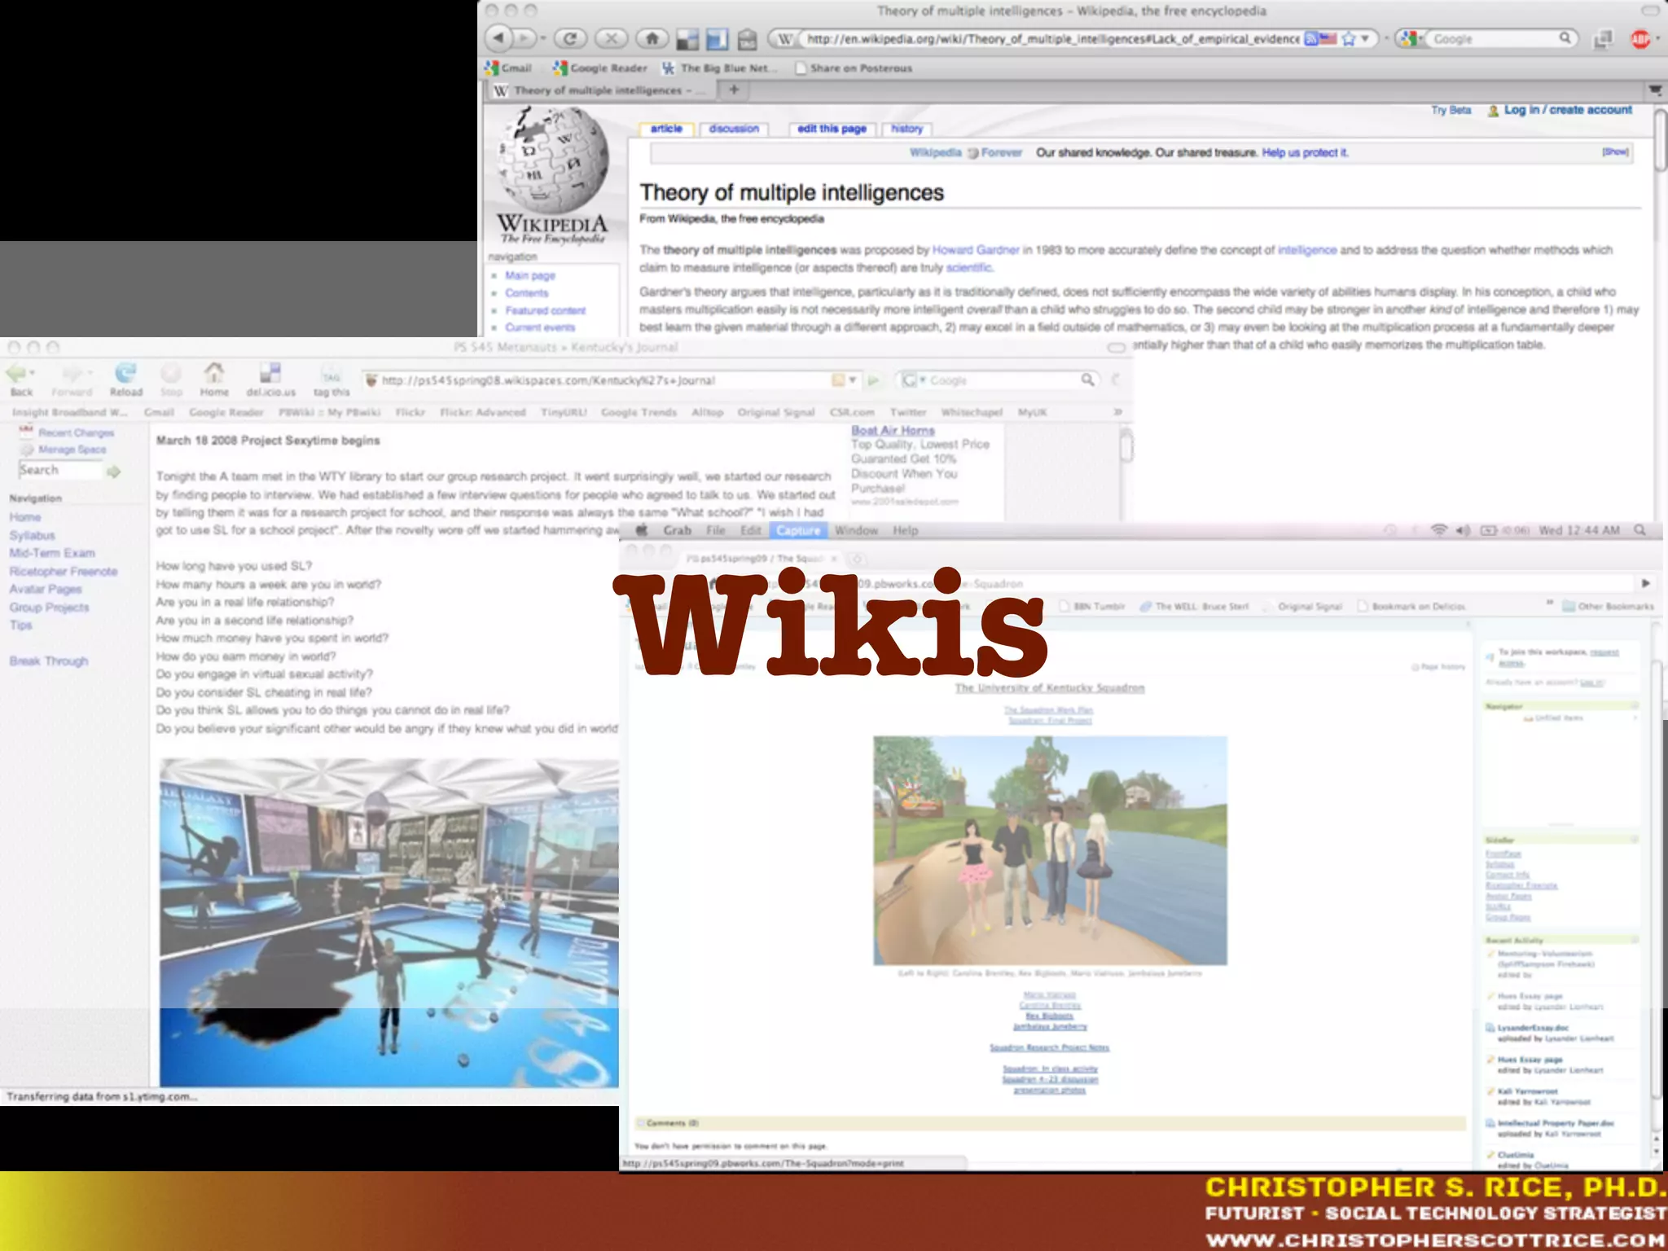
Task: Open 'Main page' in Wikipedia navigation
Action: (x=530, y=275)
